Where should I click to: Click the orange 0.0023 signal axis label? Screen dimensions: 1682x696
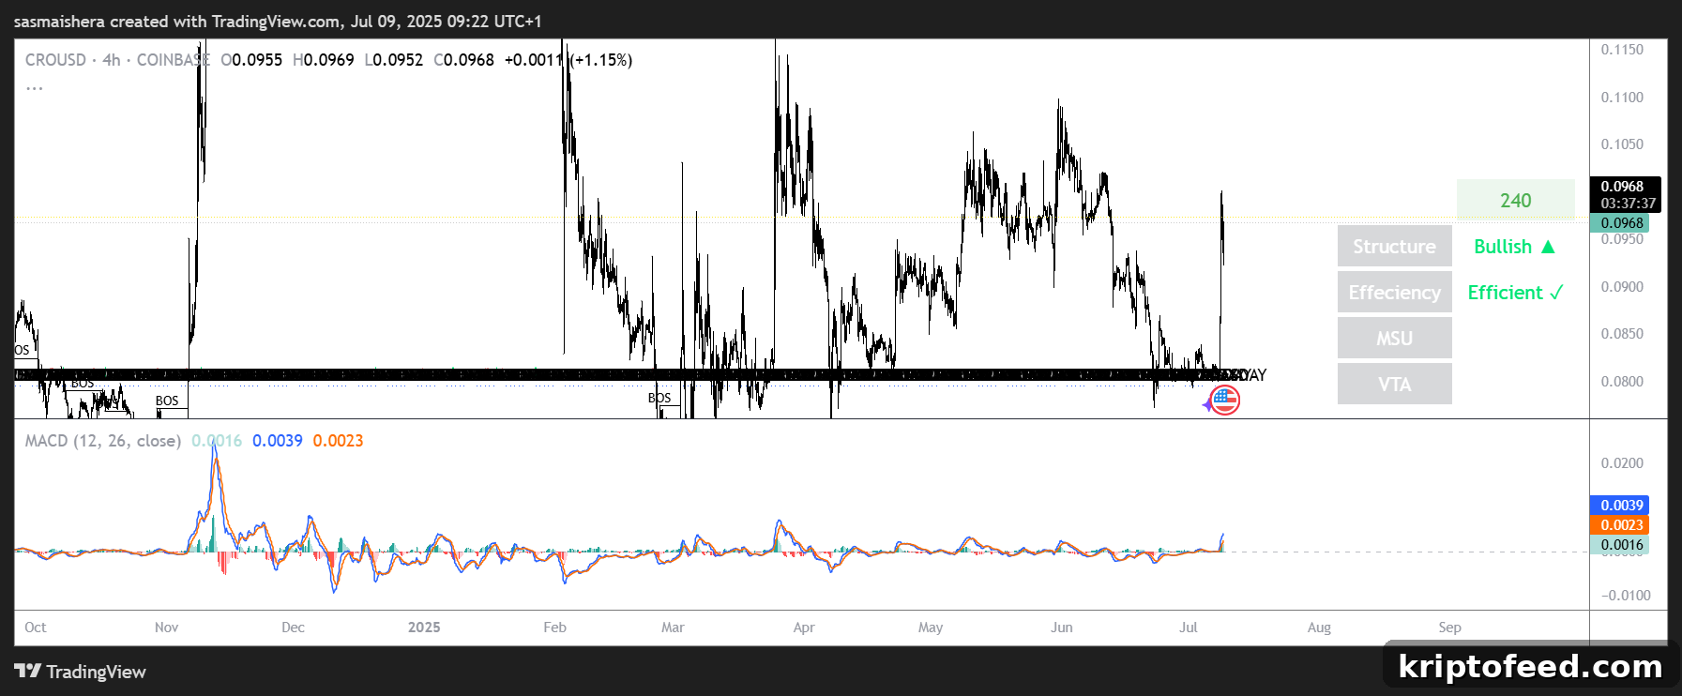[1620, 525]
